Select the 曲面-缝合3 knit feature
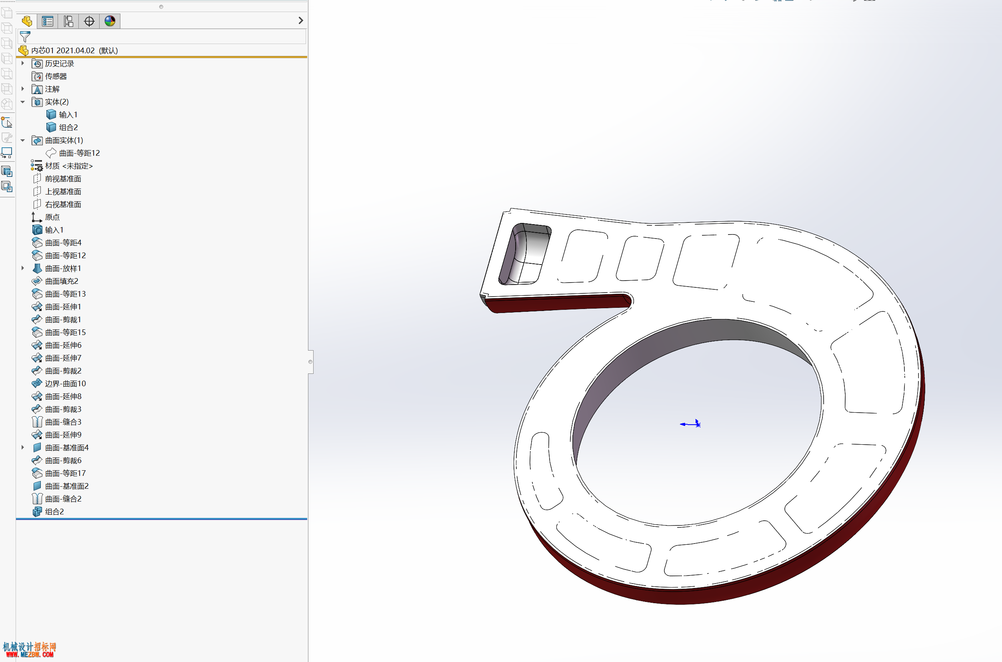Screen dimensions: 1002x662 [57, 422]
